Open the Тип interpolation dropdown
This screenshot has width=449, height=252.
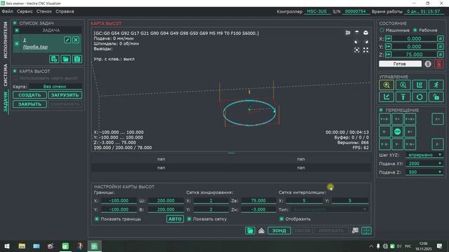(329, 209)
